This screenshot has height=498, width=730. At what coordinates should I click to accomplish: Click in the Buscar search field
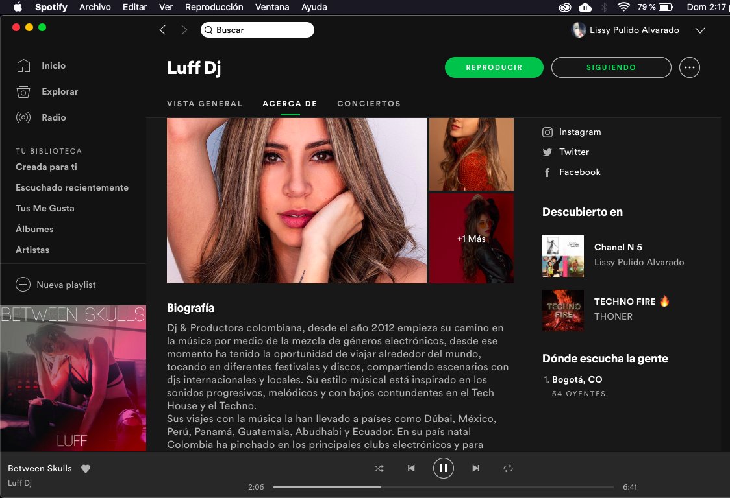tap(257, 30)
